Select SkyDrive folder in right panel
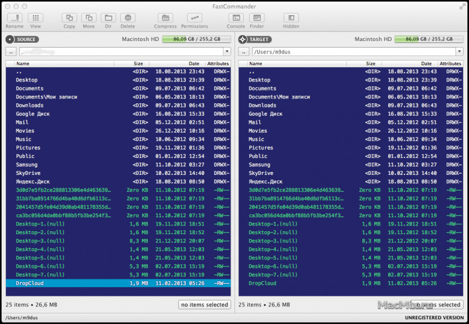Image resolution: width=469 pixels, height=324 pixels. (x=351, y=173)
